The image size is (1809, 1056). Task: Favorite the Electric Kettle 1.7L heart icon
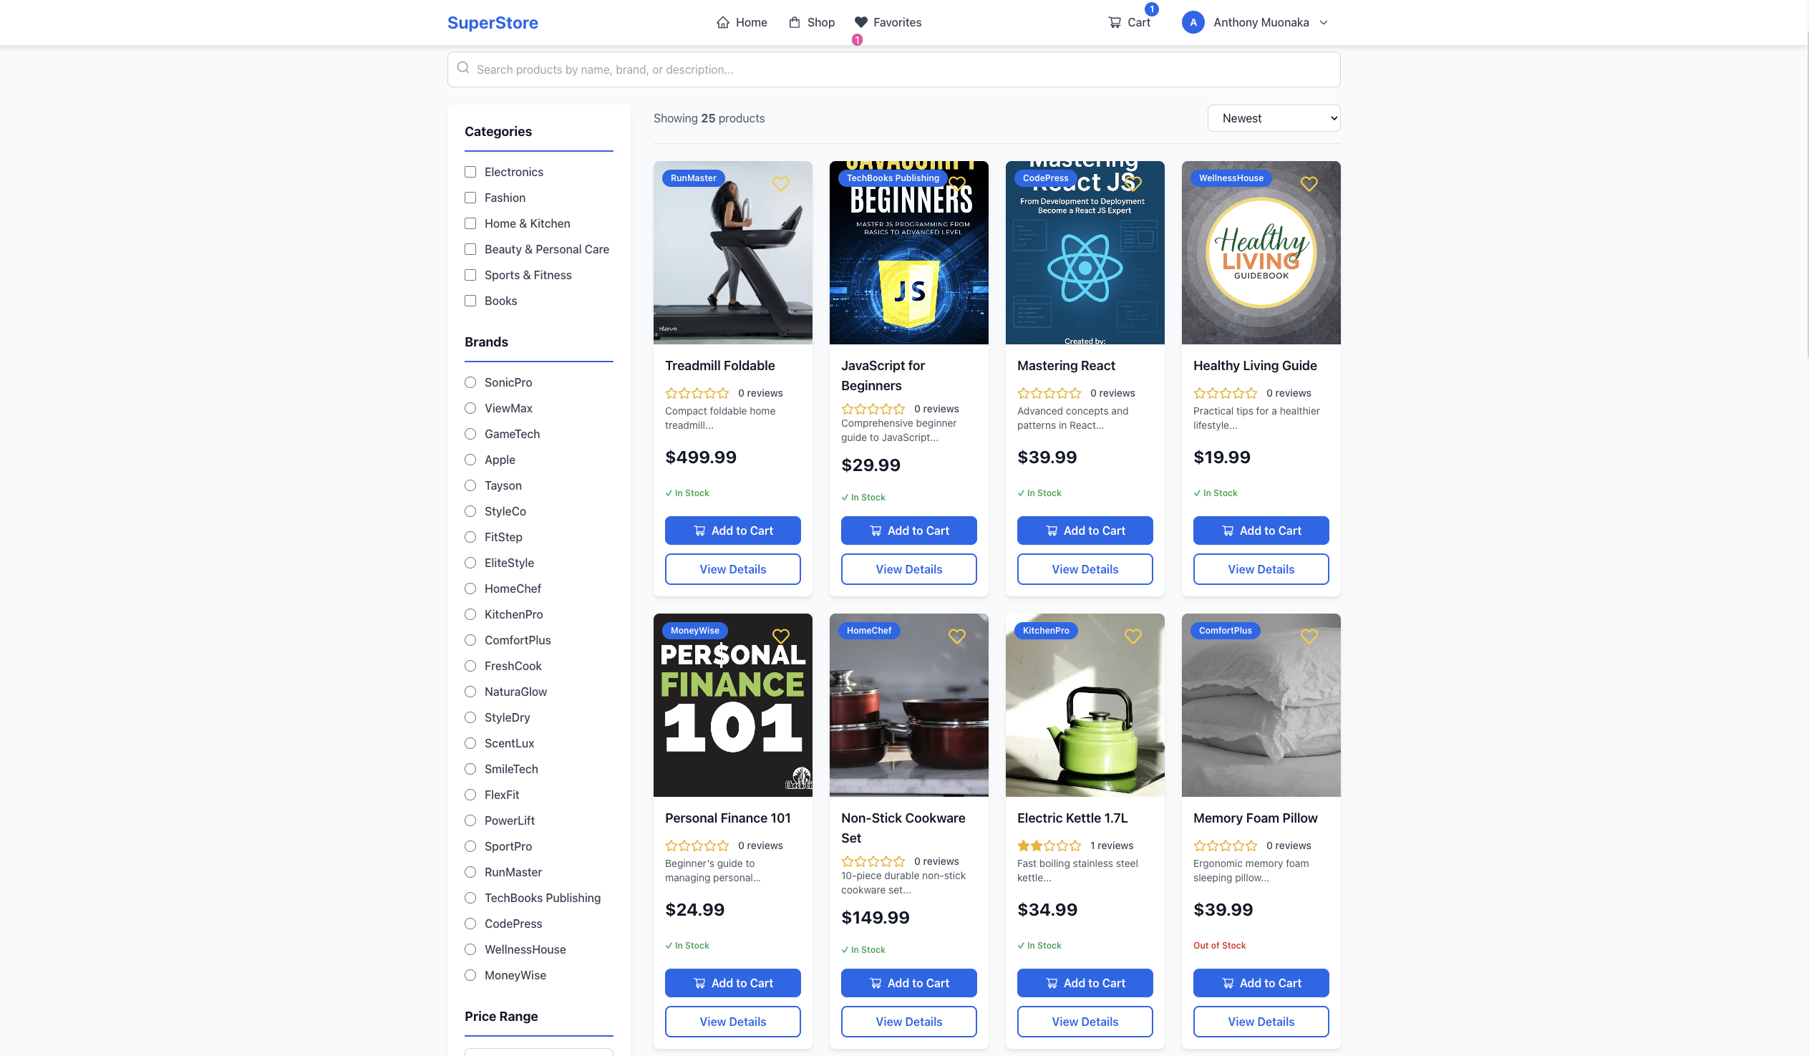point(1133,636)
